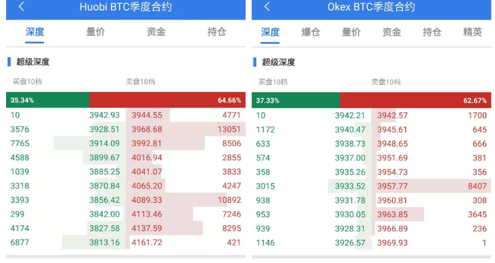
Task: Switch to 量价 tab in Okex panel
Action: point(352,32)
